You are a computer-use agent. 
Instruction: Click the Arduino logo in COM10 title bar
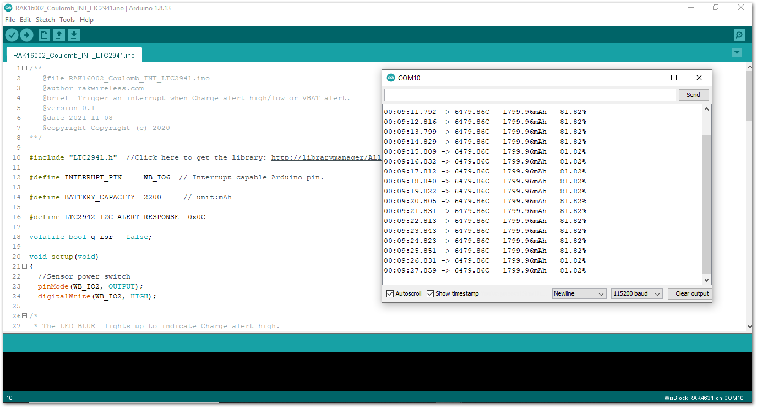tap(391, 78)
